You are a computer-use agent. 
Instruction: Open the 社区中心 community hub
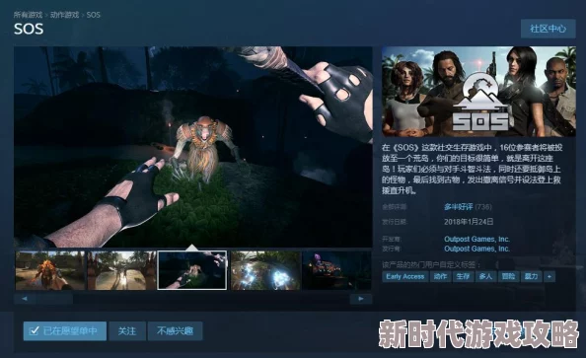pyautogui.click(x=548, y=29)
